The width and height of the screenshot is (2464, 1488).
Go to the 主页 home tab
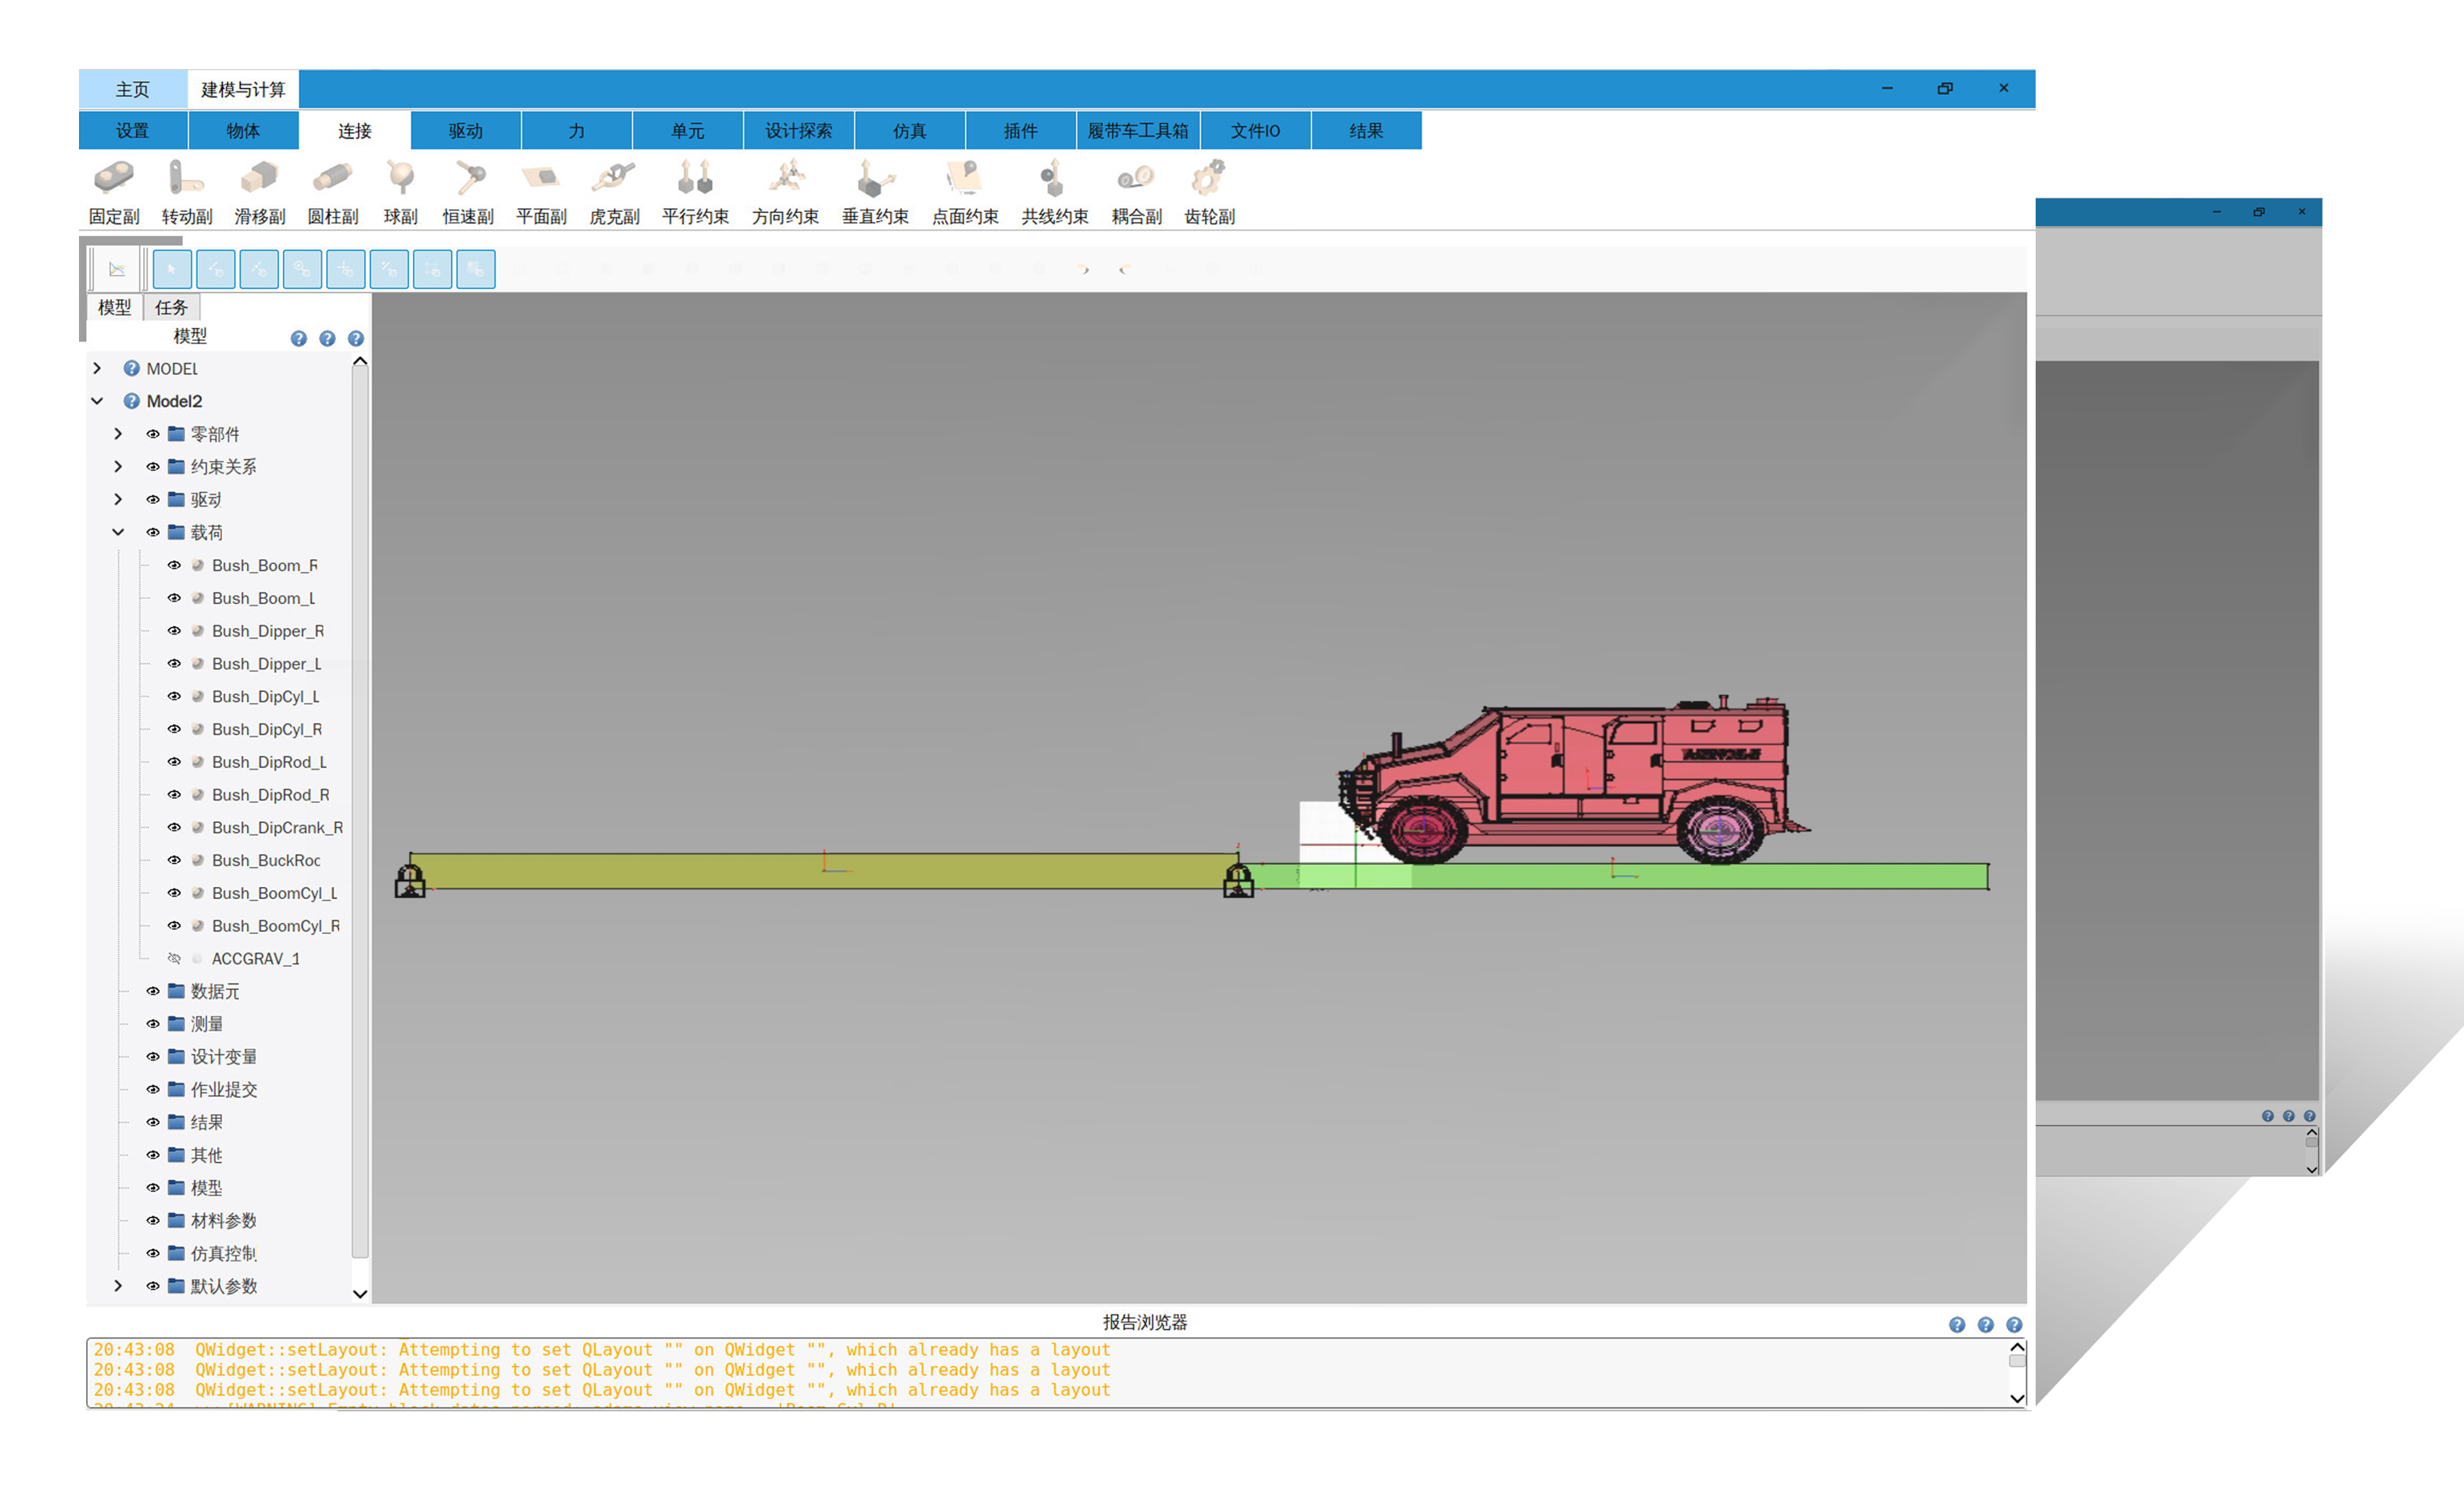click(132, 90)
